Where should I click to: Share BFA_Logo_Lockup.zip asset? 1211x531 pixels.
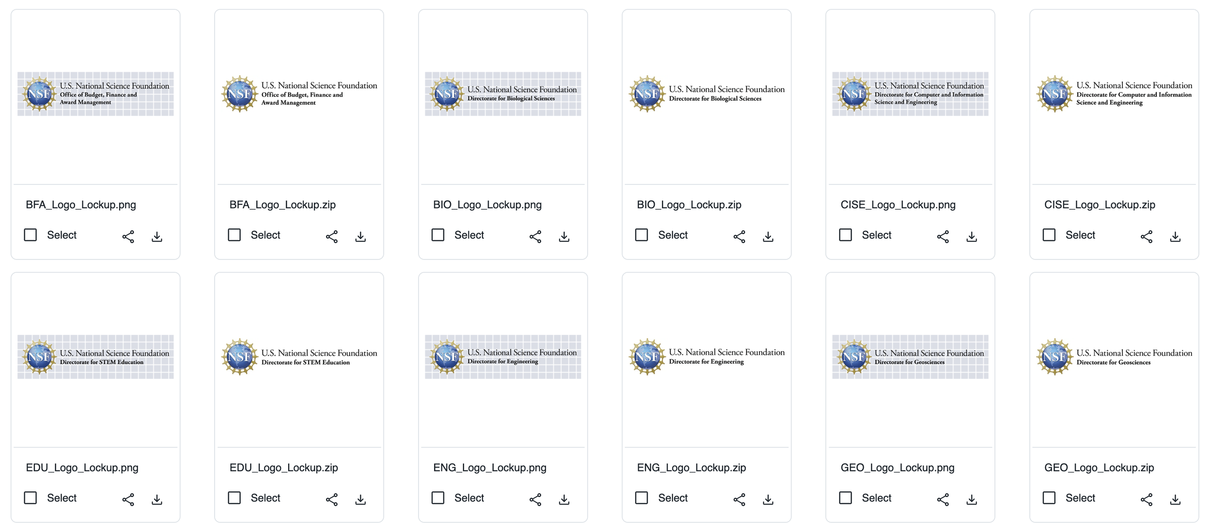point(332,236)
